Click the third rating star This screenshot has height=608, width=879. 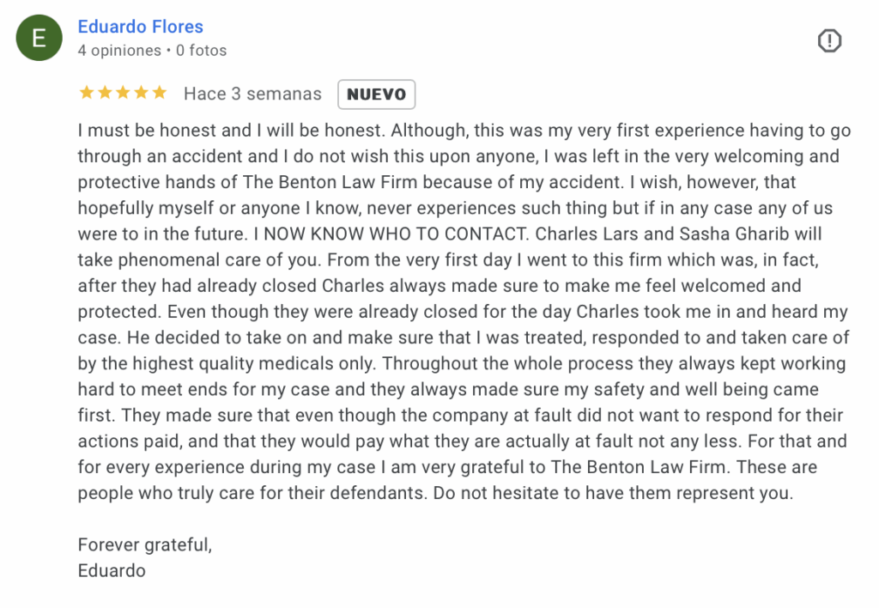(123, 93)
